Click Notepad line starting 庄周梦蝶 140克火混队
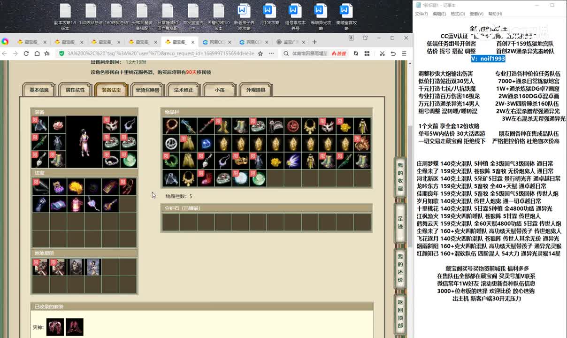 485,164
